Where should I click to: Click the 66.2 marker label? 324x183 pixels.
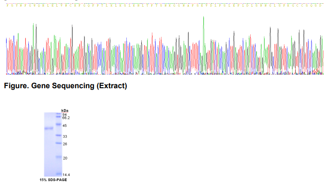(66, 118)
